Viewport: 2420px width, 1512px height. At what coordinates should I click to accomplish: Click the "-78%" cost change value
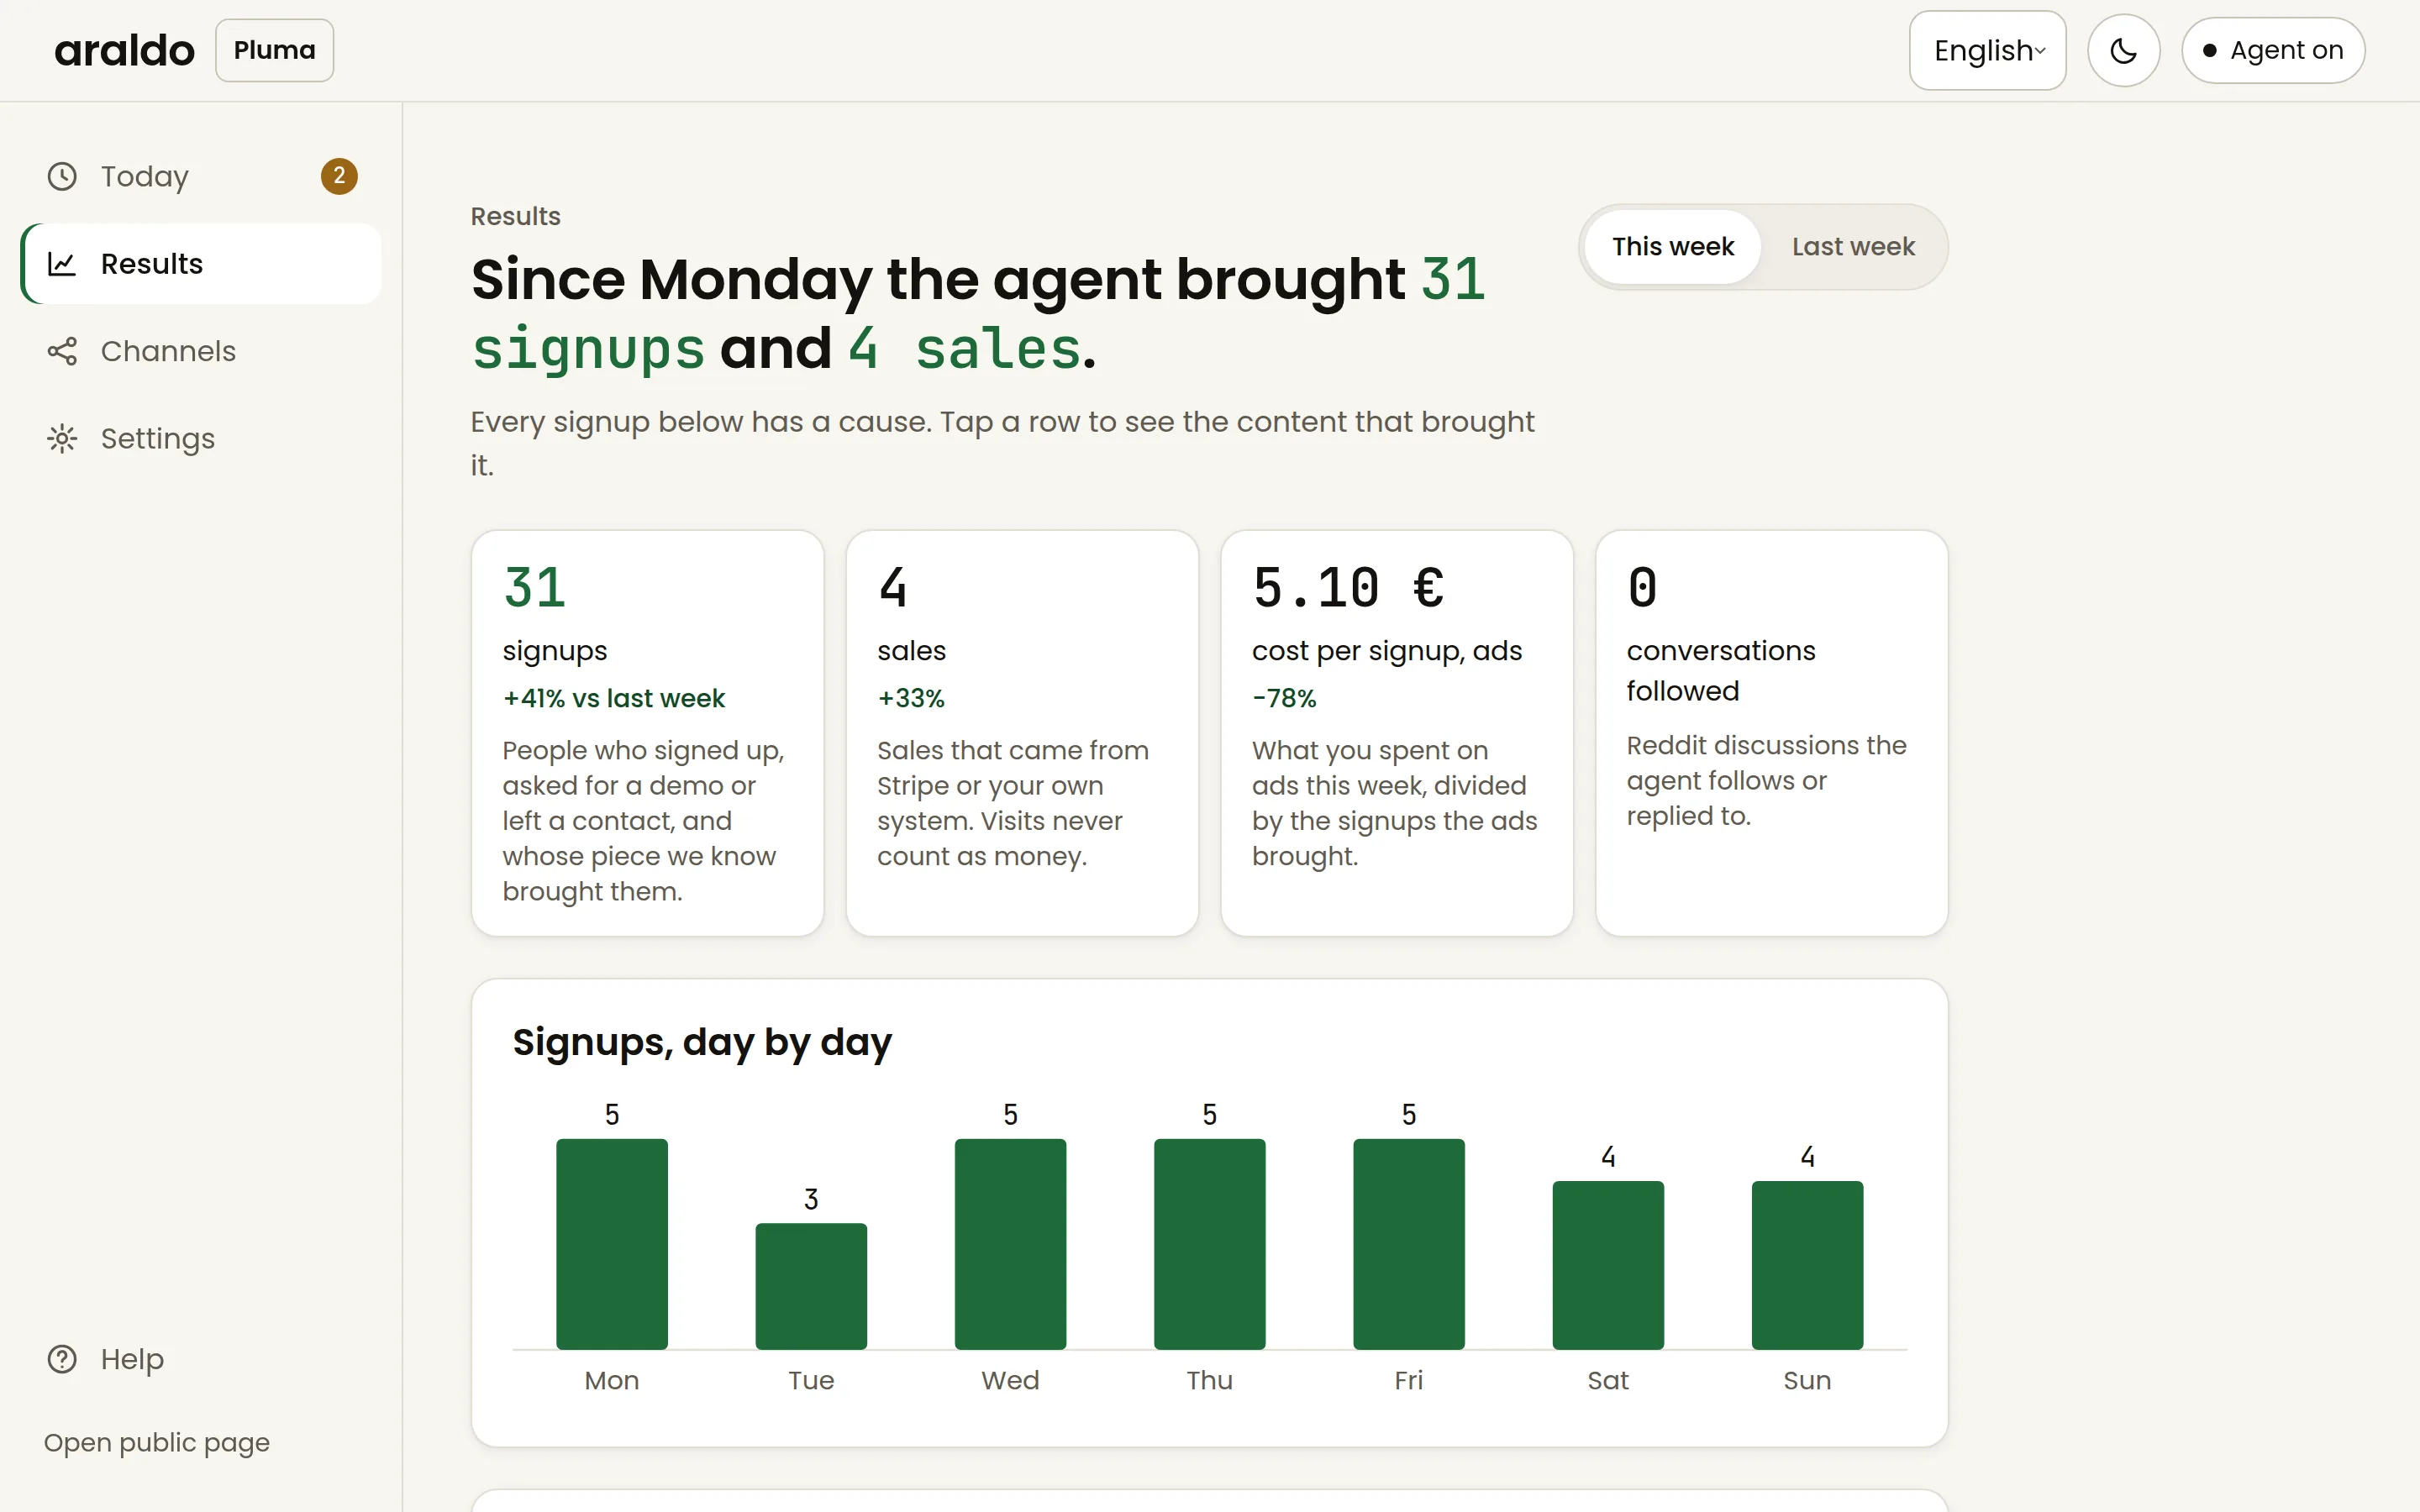(x=1284, y=698)
